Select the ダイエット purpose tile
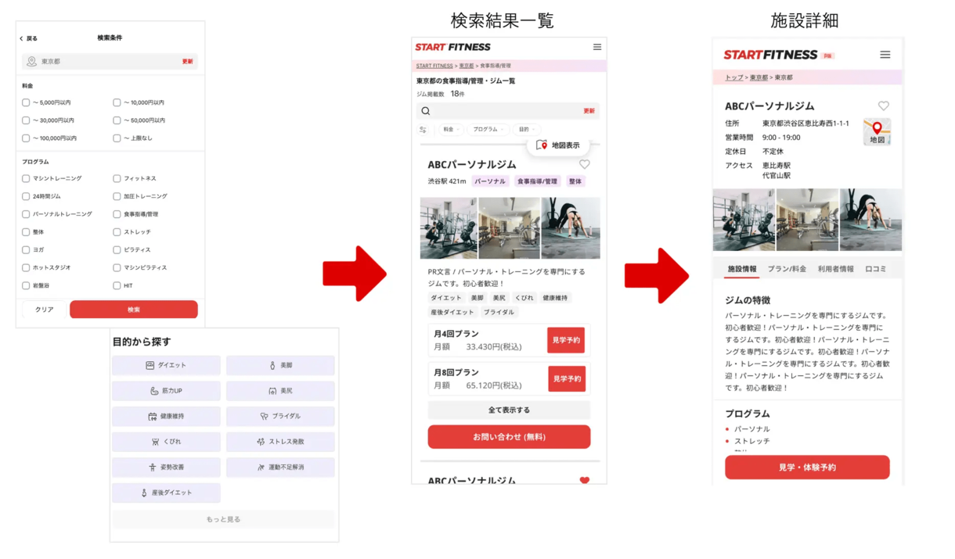This screenshot has height=559, width=955. (166, 365)
